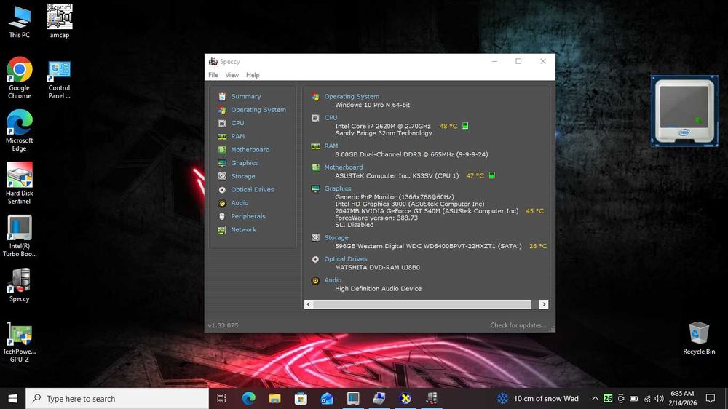Open Microsoft Store from the taskbar

coord(301,398)
